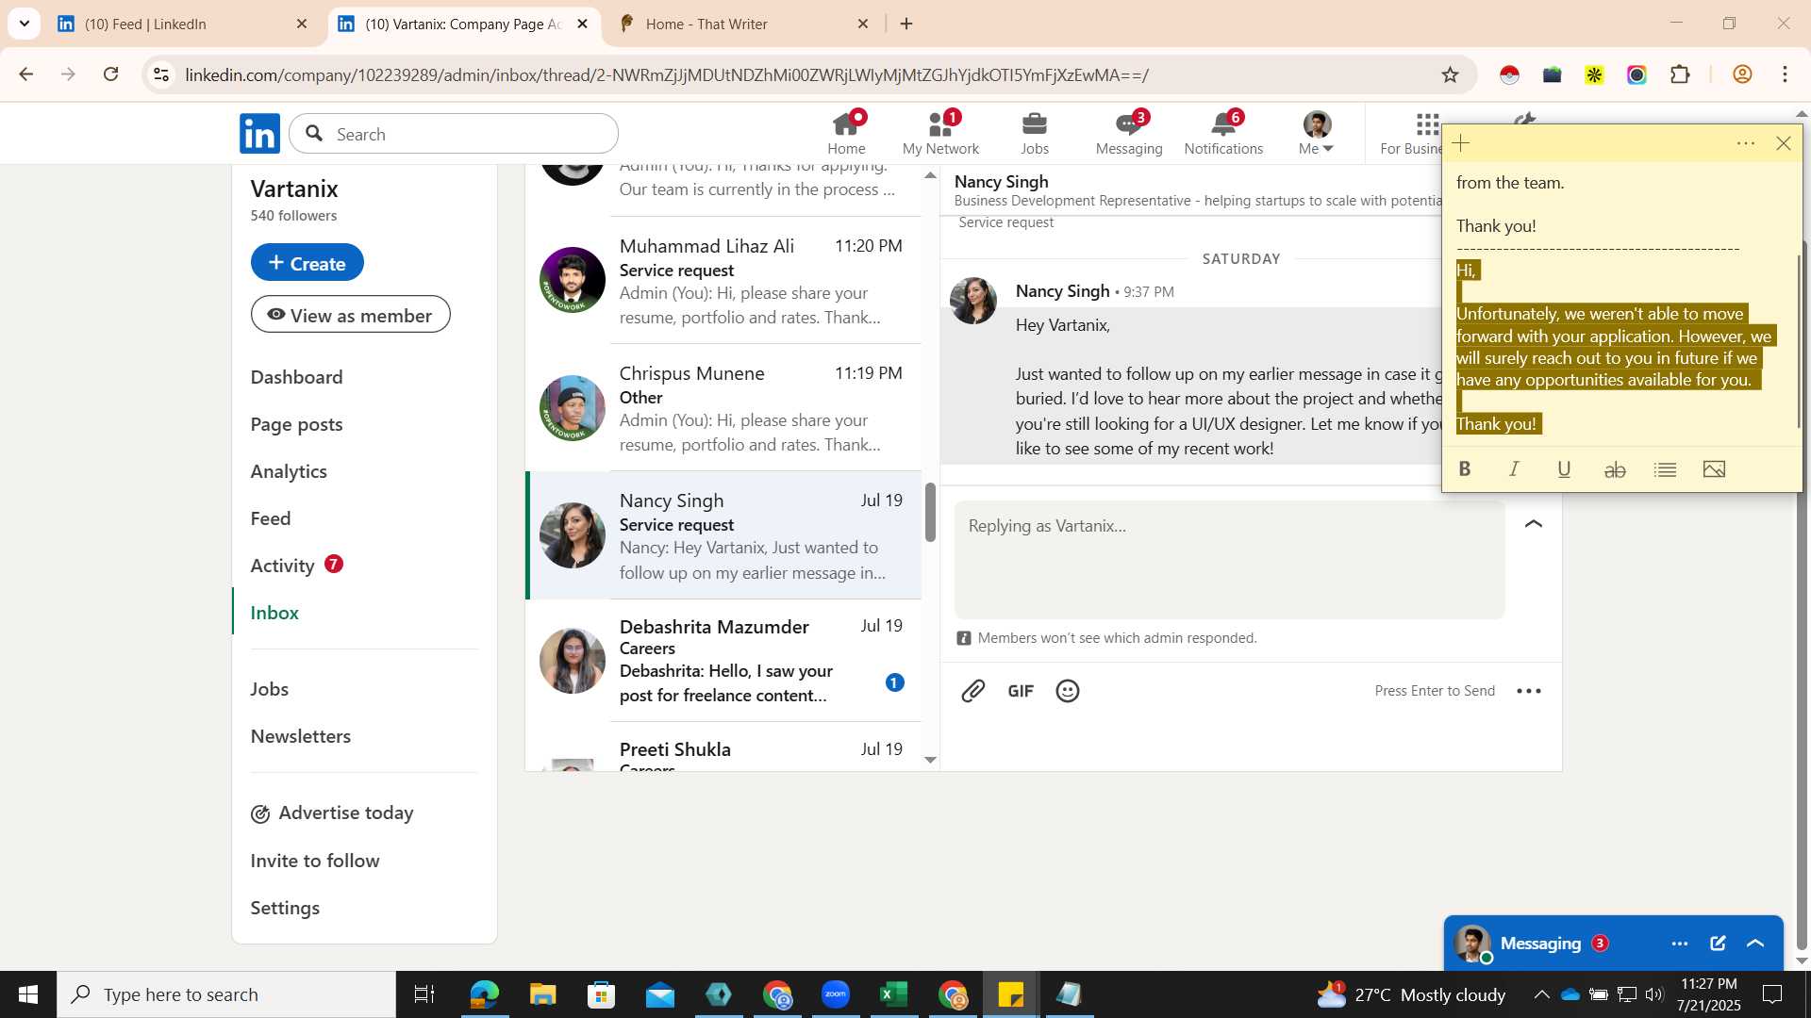Click the Create button
Viewport: 1811px width, 1018px height.
click(307, 263)
